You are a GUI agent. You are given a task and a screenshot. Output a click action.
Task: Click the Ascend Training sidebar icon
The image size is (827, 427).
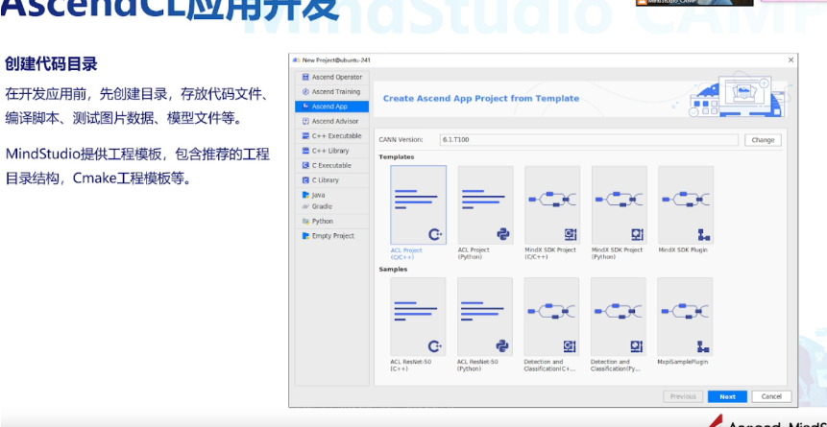point(305,92)
